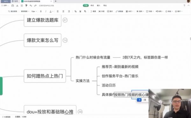Open a new tab with plus button
The image size is (191, 118).
(x=55, y=1)
